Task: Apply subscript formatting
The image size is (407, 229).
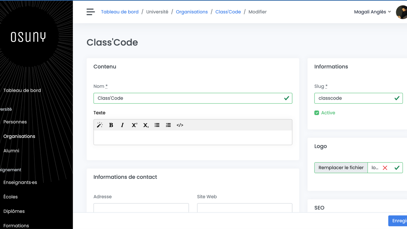Action: coord(146,125)
